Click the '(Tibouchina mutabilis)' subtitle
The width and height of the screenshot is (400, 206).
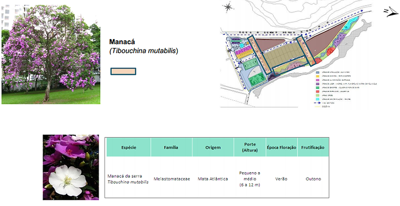(144, 51)
